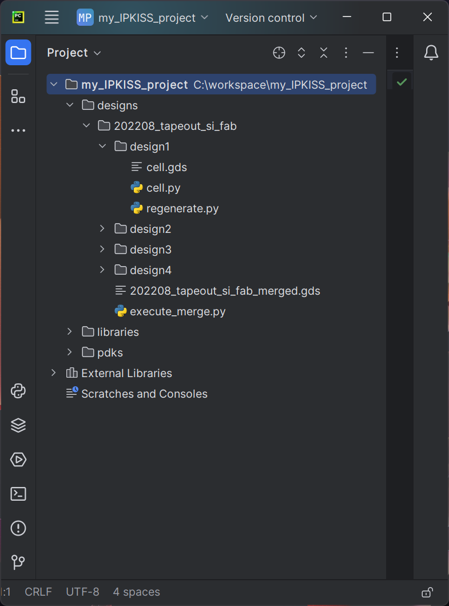449x606 pixels.
Task: Click Select Opened File crosshair icon
Action: [279, 53]
